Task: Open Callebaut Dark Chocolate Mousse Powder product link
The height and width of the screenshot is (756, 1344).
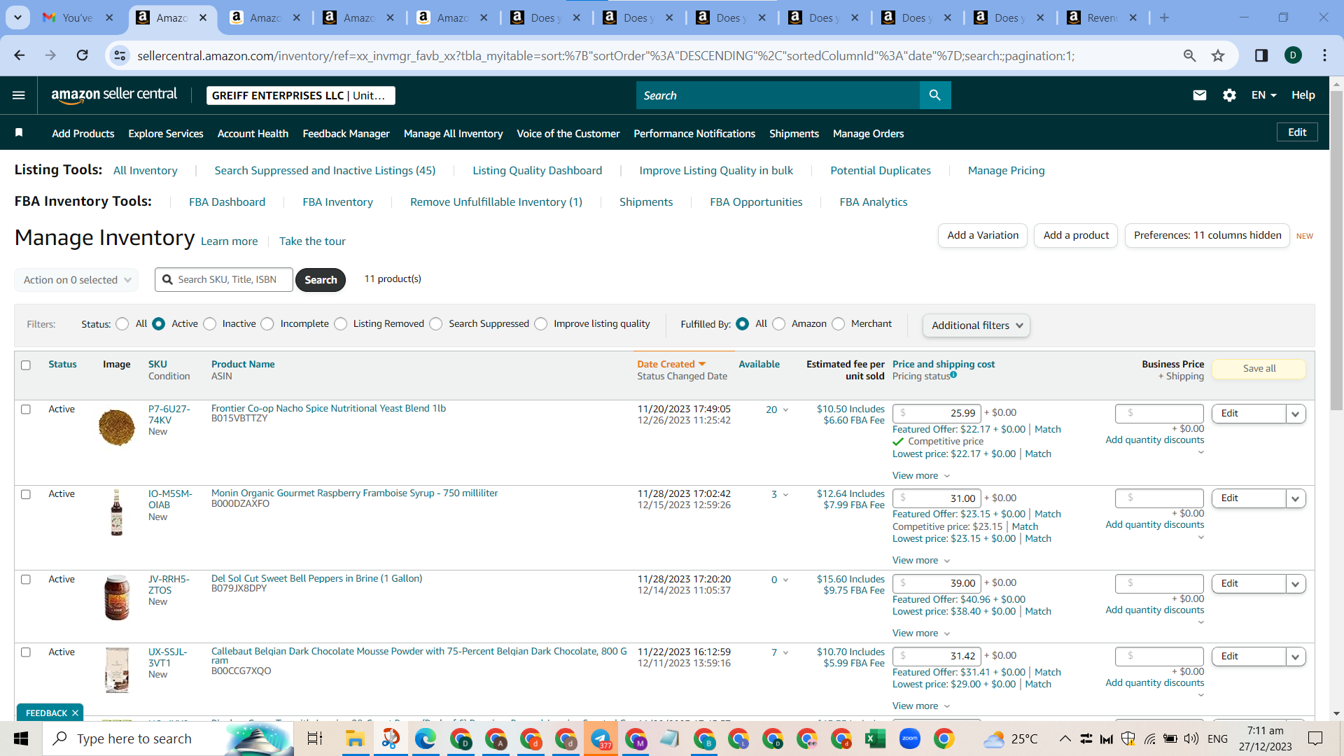Action: (419, 655)
